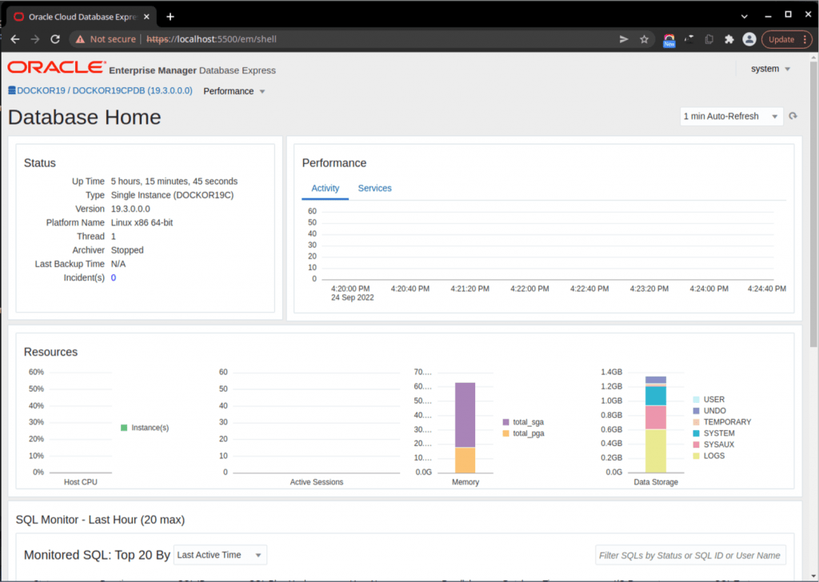
Task: Click the Up Time value text
Action: point(174,181)
